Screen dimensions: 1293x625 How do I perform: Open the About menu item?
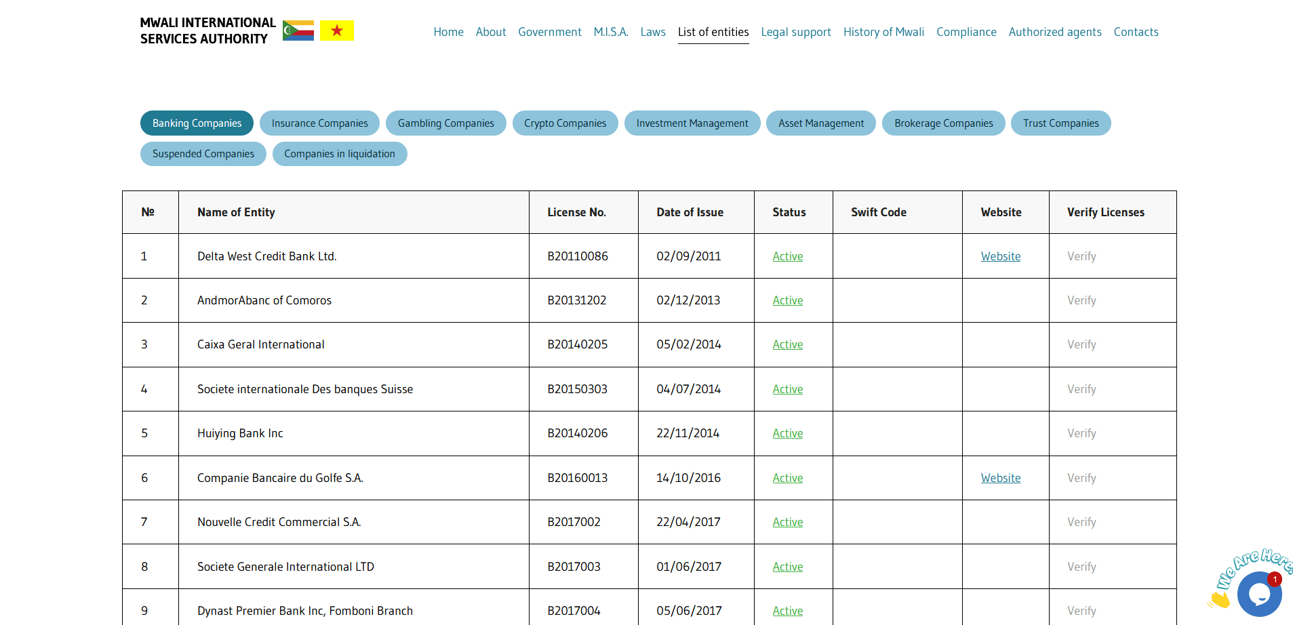pos(491,32)
